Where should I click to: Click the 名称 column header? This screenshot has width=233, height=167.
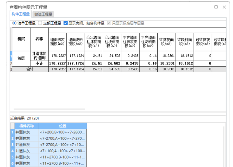(x=39, y=39)
